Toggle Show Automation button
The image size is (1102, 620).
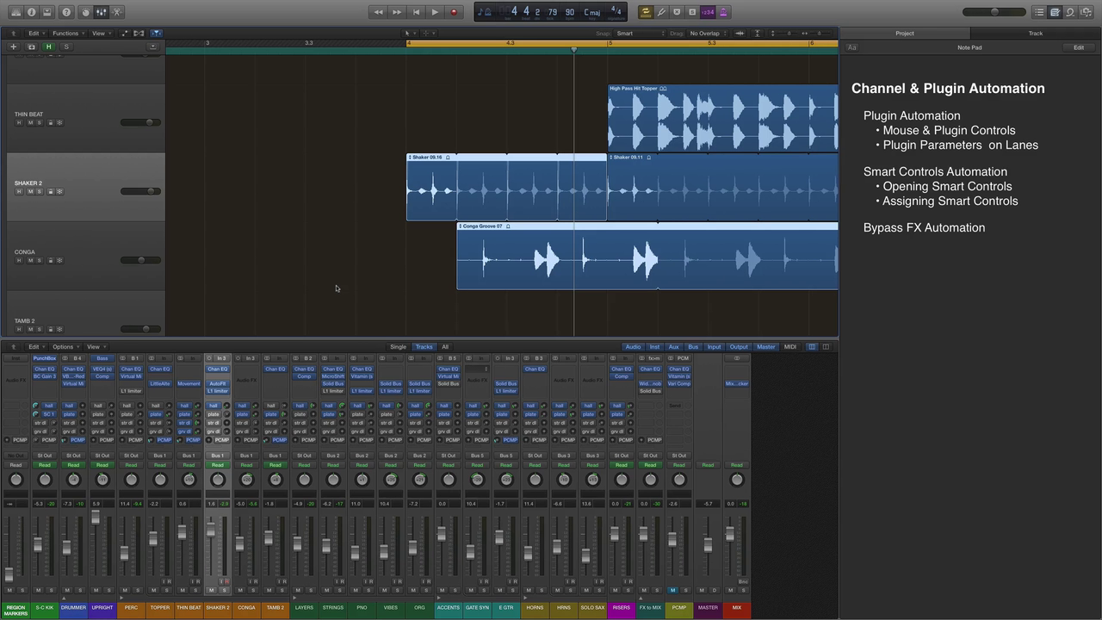(x=124, y=34)
